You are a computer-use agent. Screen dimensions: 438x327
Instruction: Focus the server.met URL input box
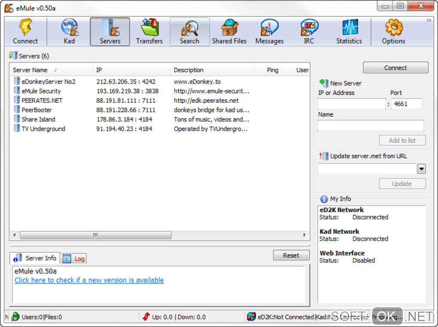367,168
